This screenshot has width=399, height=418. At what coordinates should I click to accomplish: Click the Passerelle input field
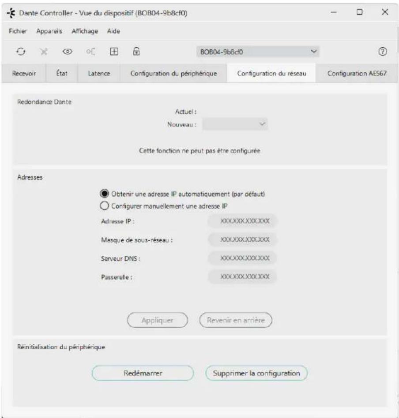click(242, 277)
